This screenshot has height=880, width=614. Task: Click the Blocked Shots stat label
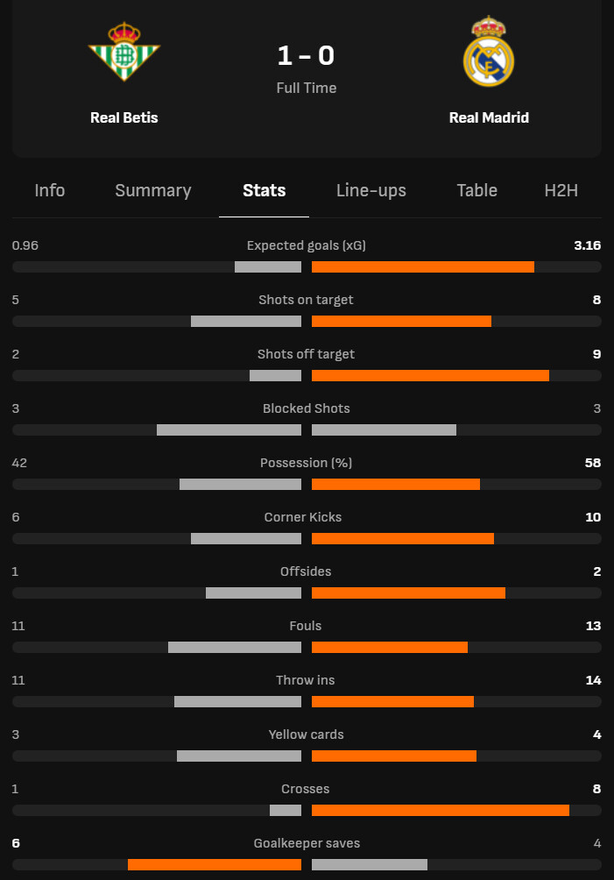point(307,408)
